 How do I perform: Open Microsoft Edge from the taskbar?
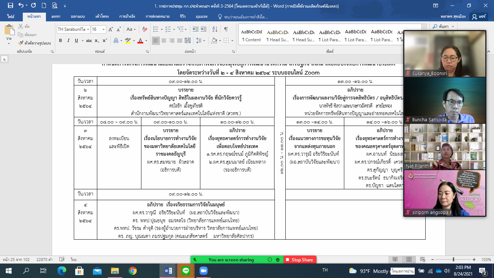pyautogui.click(x=62, y=271)
